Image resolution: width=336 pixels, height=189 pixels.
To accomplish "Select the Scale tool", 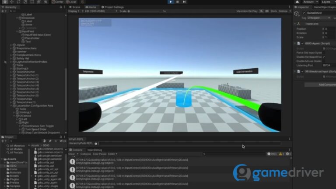I will (25, 2).
